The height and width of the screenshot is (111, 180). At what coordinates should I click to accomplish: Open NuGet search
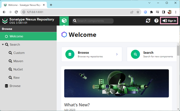(18, 69)
